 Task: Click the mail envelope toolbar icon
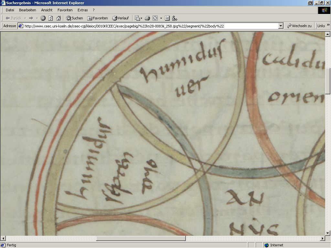click(x=137, y=18)
